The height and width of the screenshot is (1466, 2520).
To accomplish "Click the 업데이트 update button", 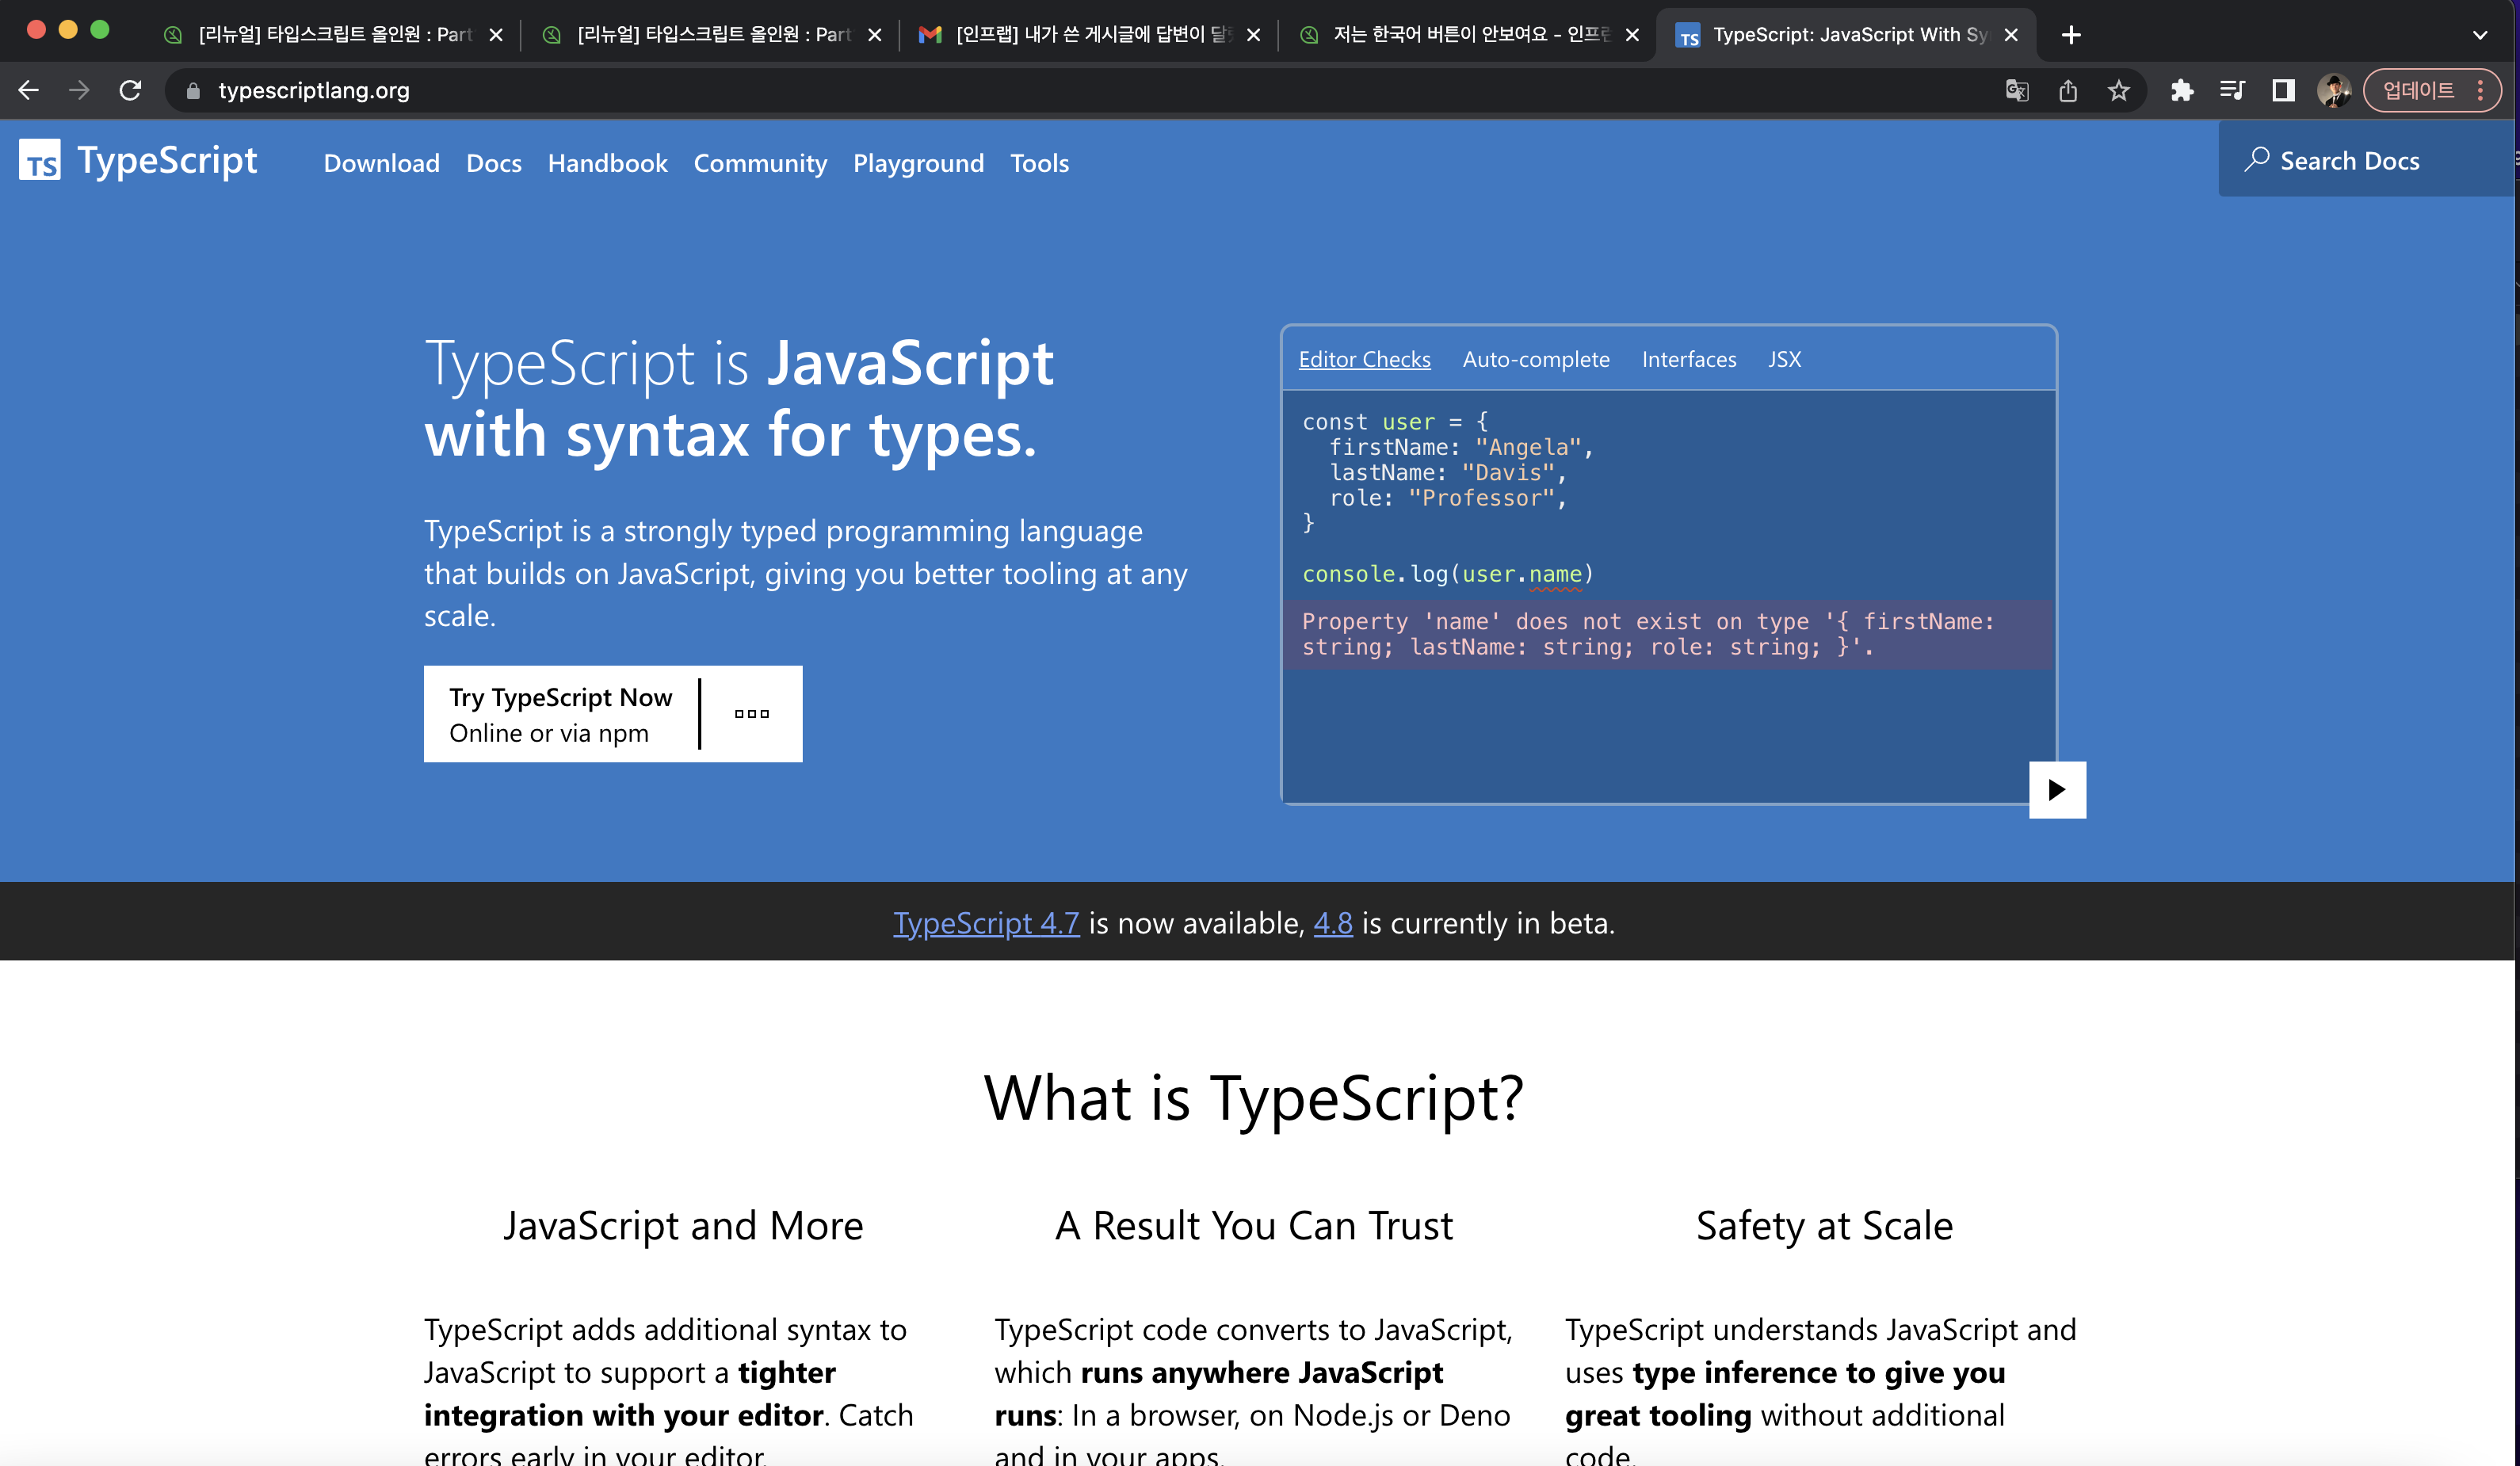I will [x=2418, y=91].
